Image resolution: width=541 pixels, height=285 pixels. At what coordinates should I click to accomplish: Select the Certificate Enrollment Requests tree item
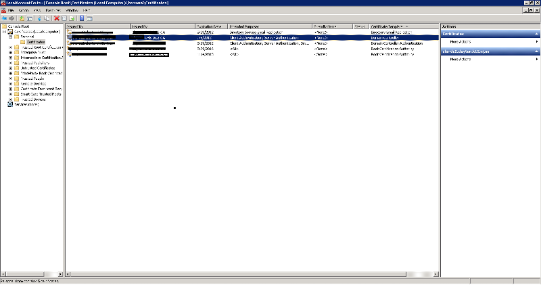[41, 89]
